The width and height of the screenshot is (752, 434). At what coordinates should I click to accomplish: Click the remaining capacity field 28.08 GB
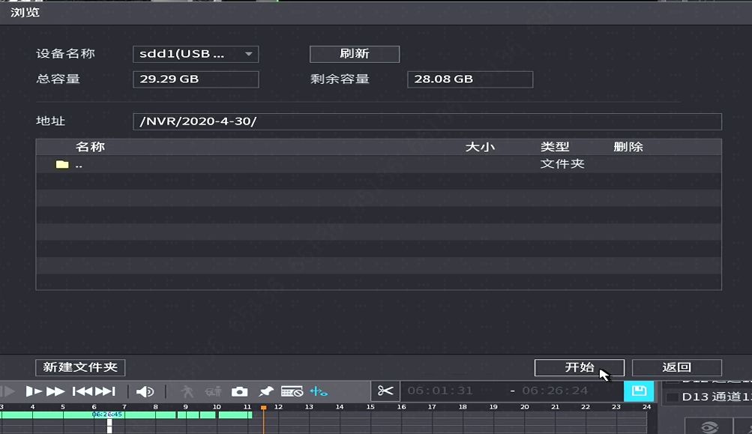[x=470, y=79]
